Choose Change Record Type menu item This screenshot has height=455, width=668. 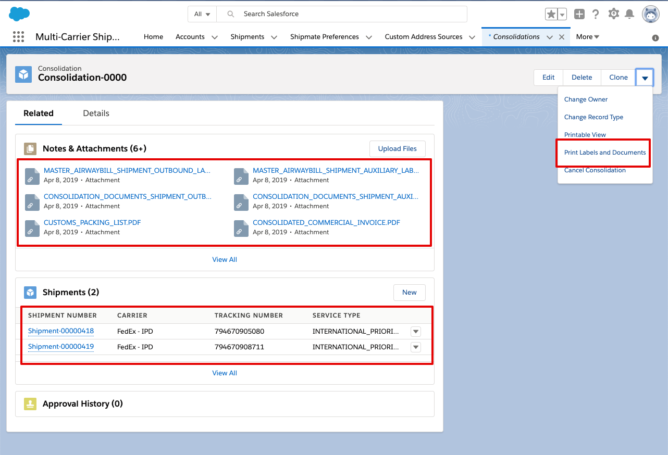click(x=594, y=117)
